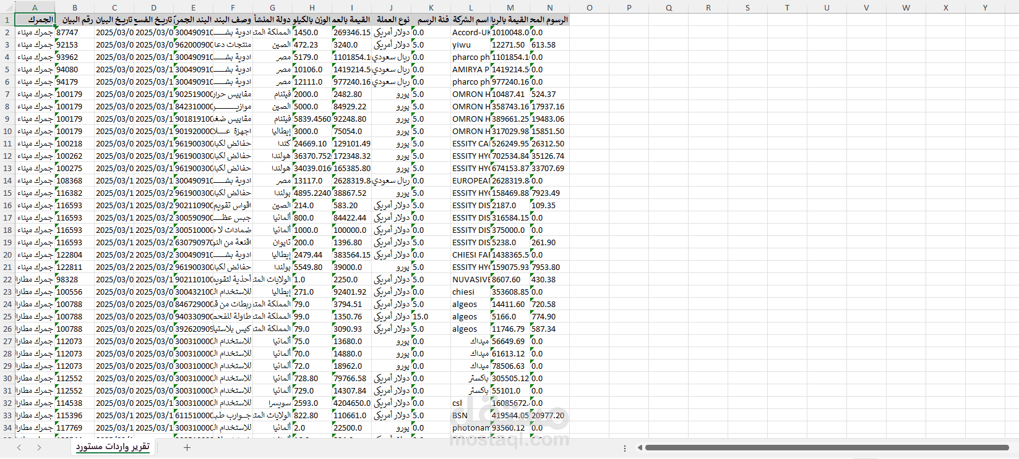Select header cell نوع العملة
Image resolution: width=1019 pixels, height=459 pixels.
392,20
